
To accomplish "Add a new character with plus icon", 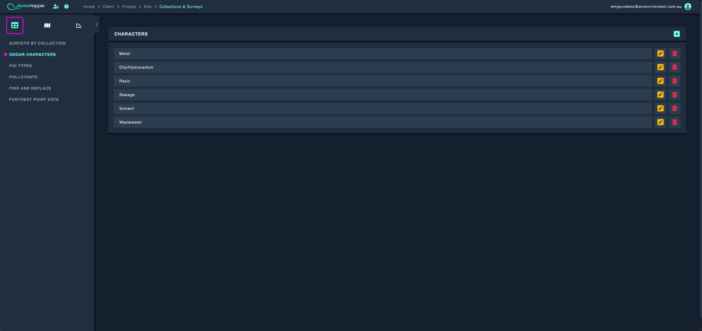I will pos(677,34).
